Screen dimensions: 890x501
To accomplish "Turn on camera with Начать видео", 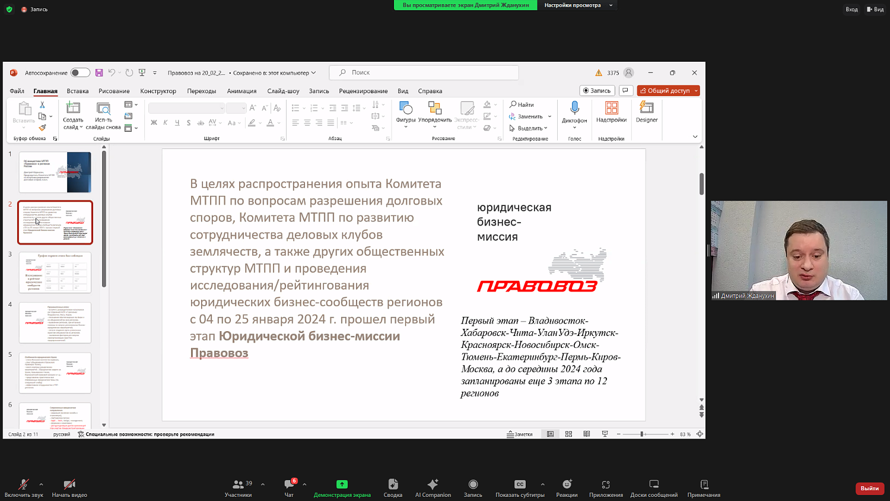I will click(69, 488).
